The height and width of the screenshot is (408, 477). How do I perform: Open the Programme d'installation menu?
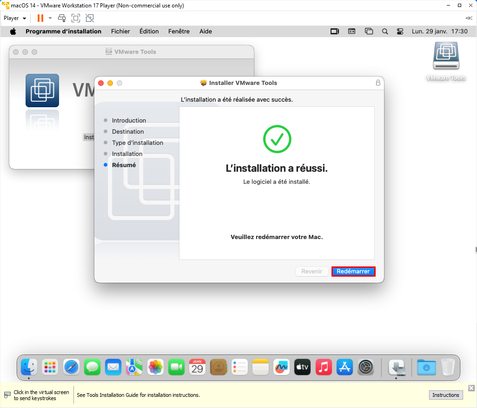[63, 31]
